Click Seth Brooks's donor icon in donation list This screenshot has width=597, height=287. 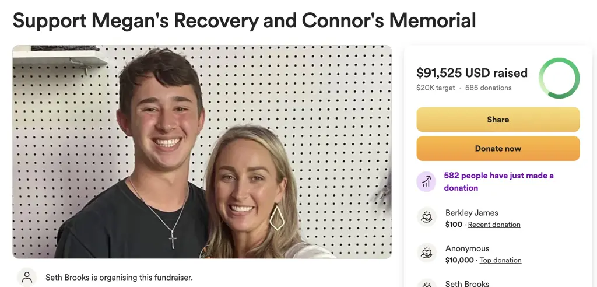[x=426, y=284]
